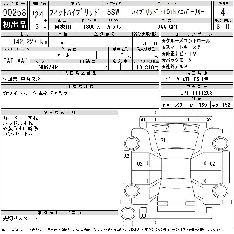Click the 保証書 車両取説 text
The width and height of the screenshot is (234, 234).
pos(22,79)
